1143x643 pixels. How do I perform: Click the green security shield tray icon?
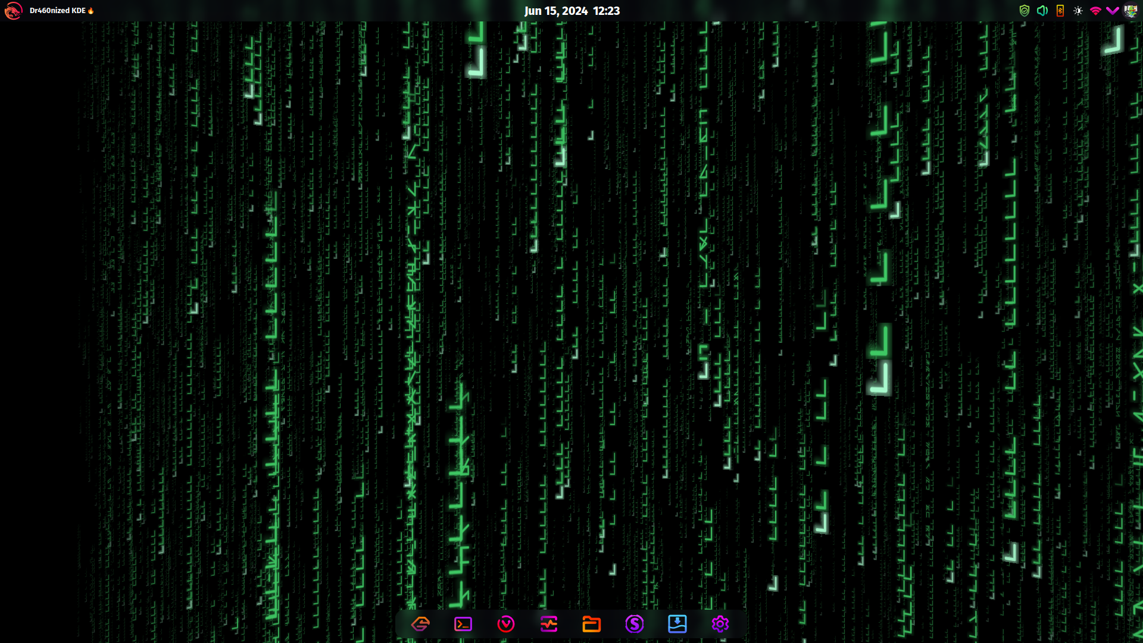click(x=1025, y=11)
